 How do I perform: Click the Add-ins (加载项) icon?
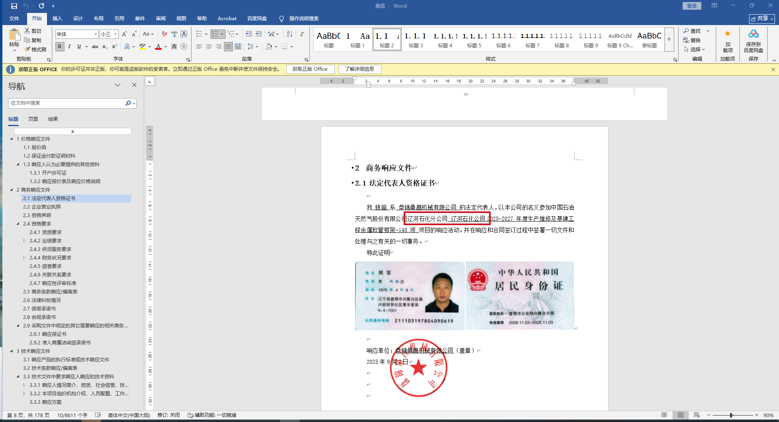728,41
